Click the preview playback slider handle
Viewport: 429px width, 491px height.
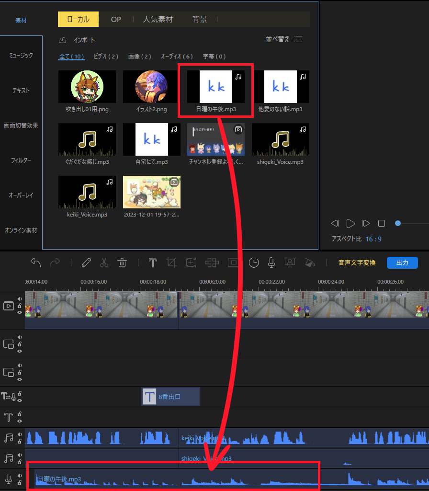398,223
